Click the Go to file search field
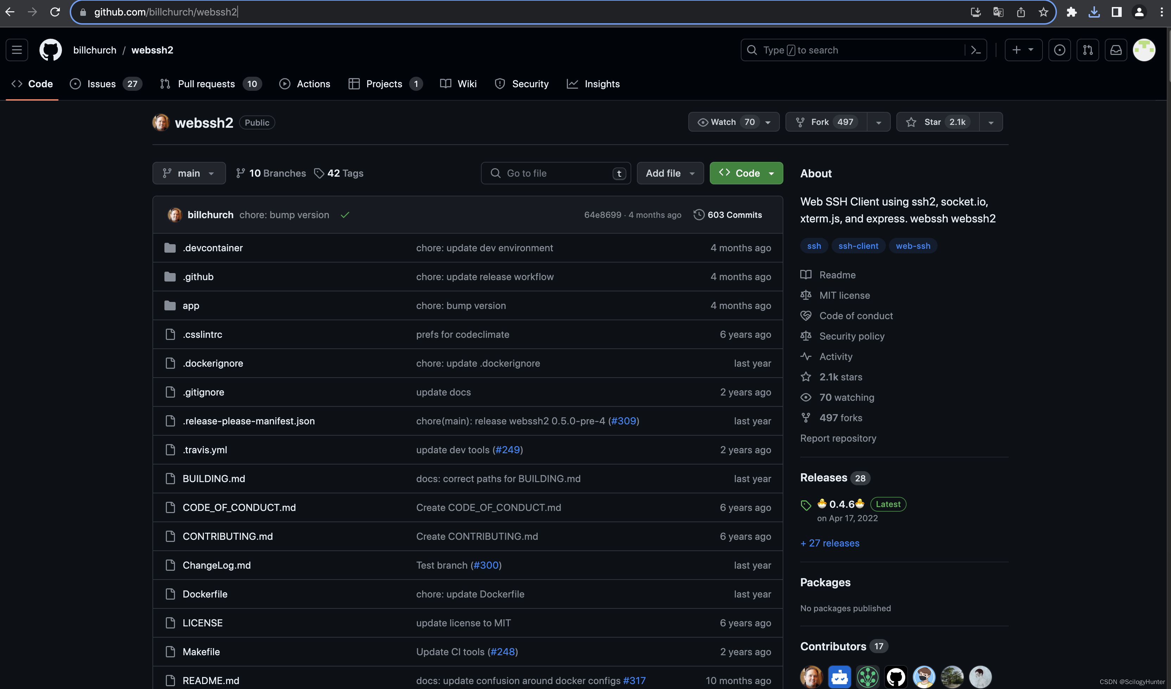 point(556,173)
